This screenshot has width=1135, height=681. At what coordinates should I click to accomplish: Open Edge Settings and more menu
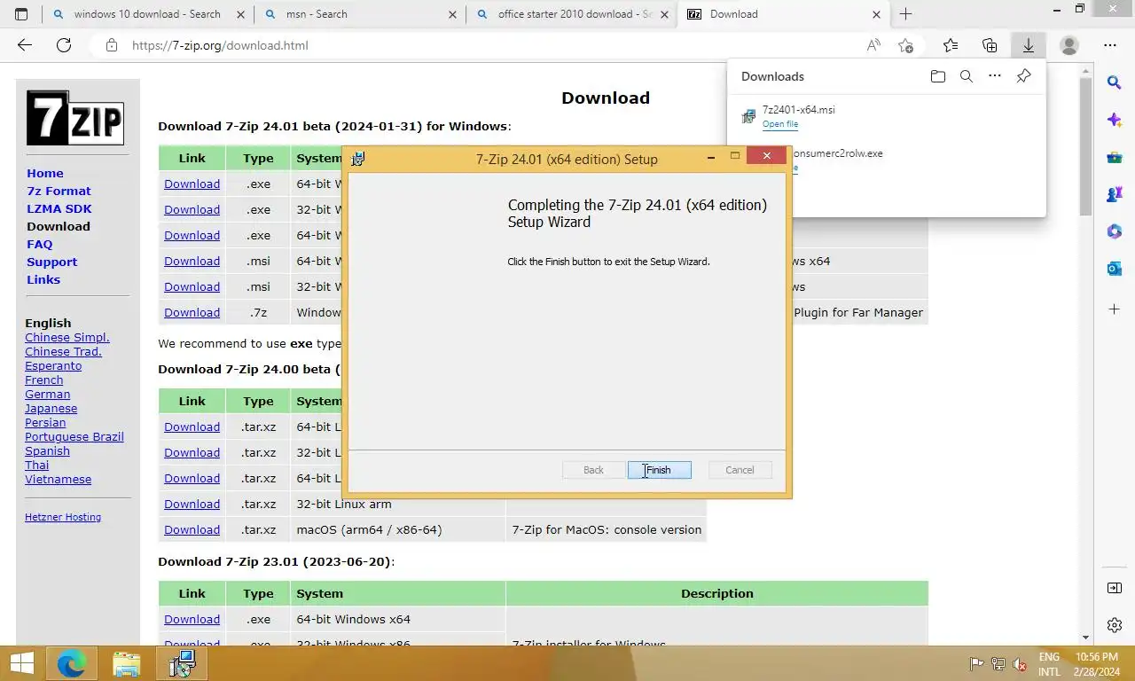click(1110, 45)
